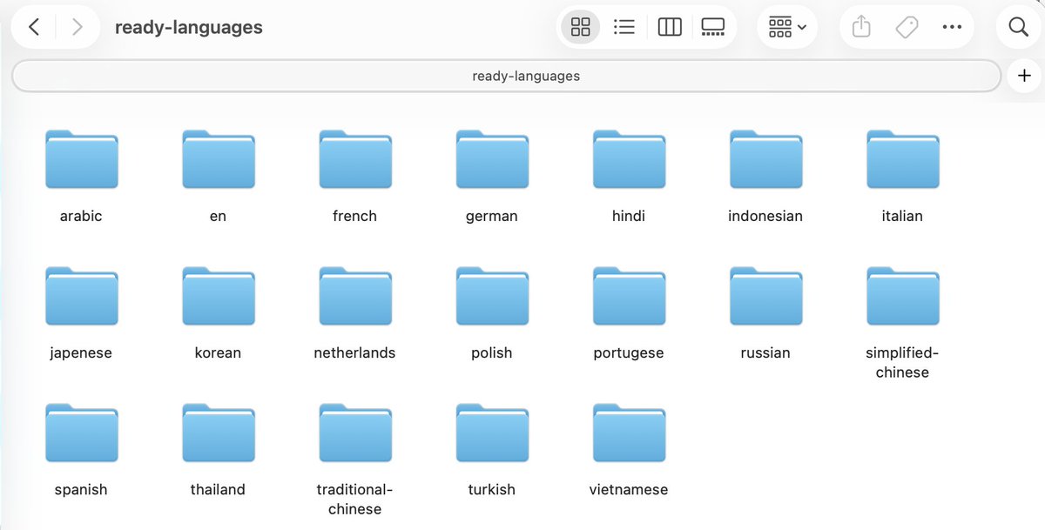Switch to list view

click(624, 27)
